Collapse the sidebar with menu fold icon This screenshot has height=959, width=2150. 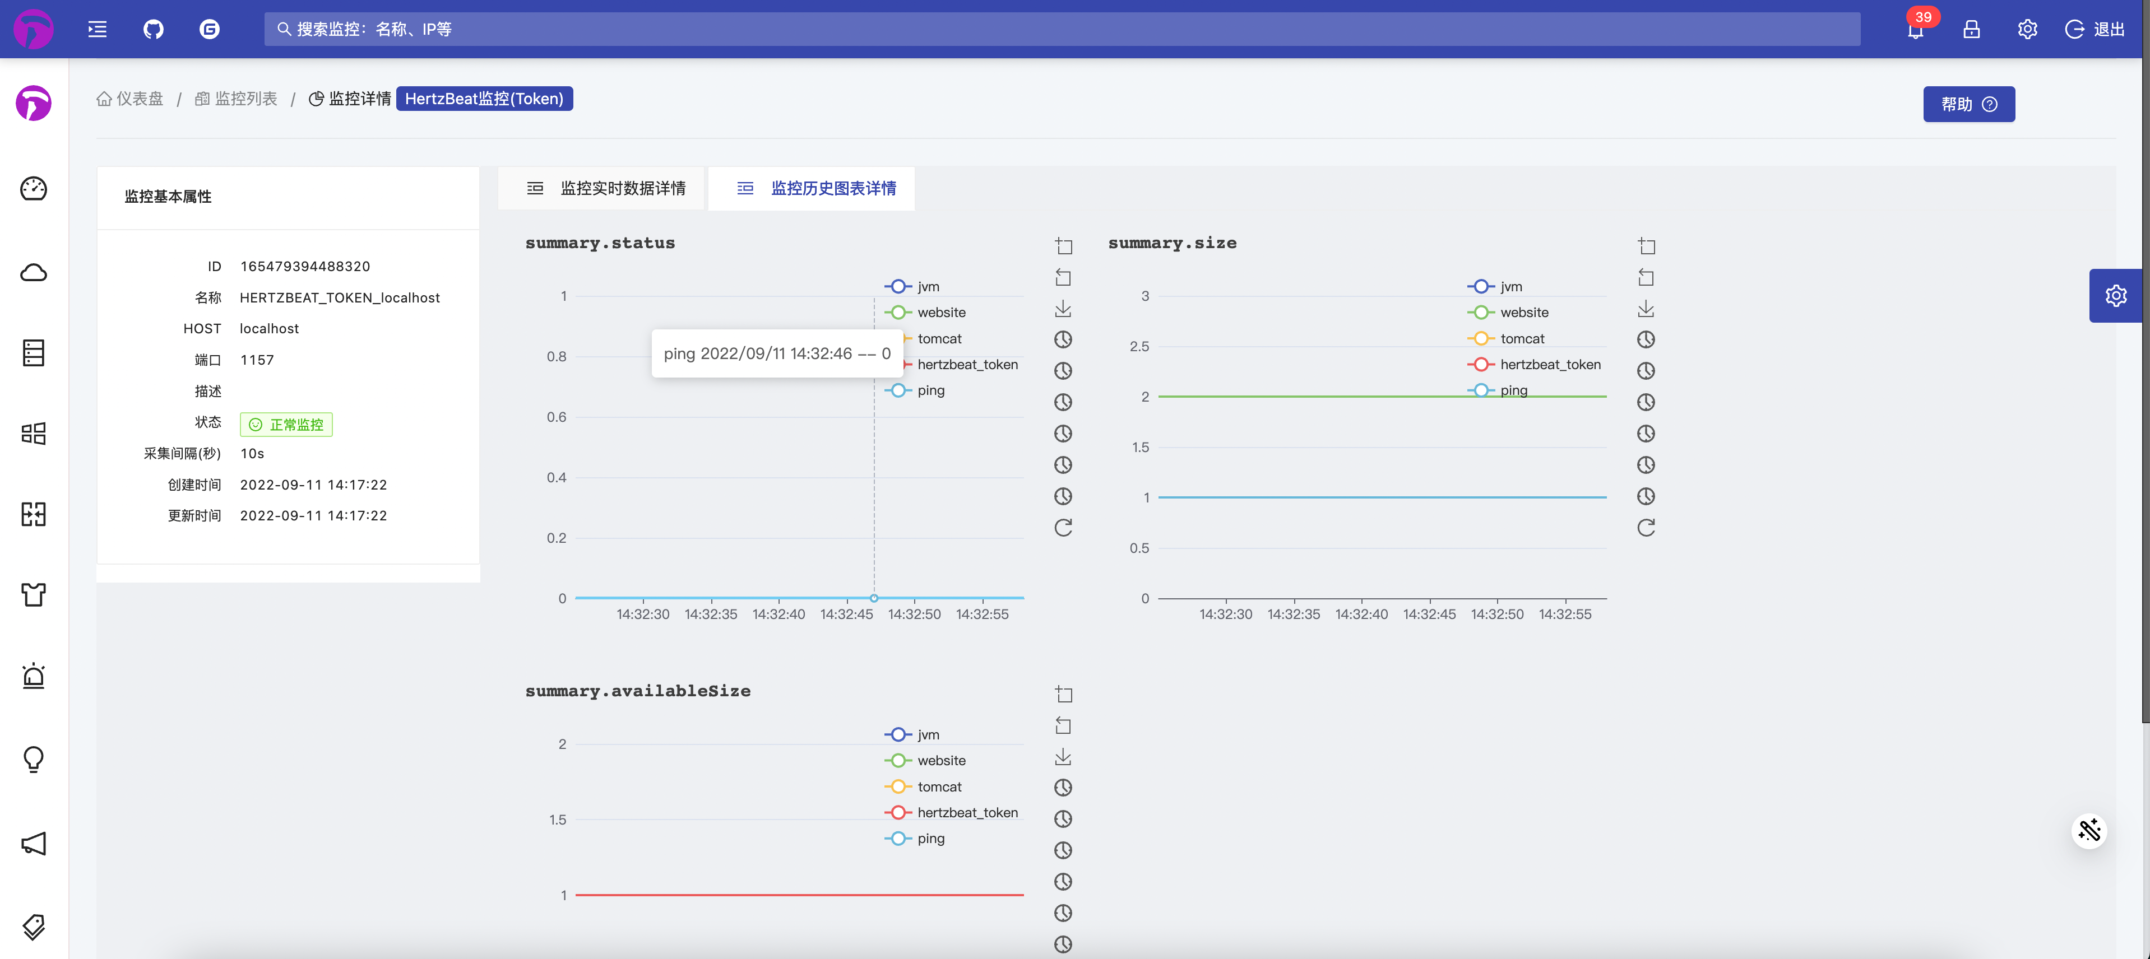(x=98, y=29)
